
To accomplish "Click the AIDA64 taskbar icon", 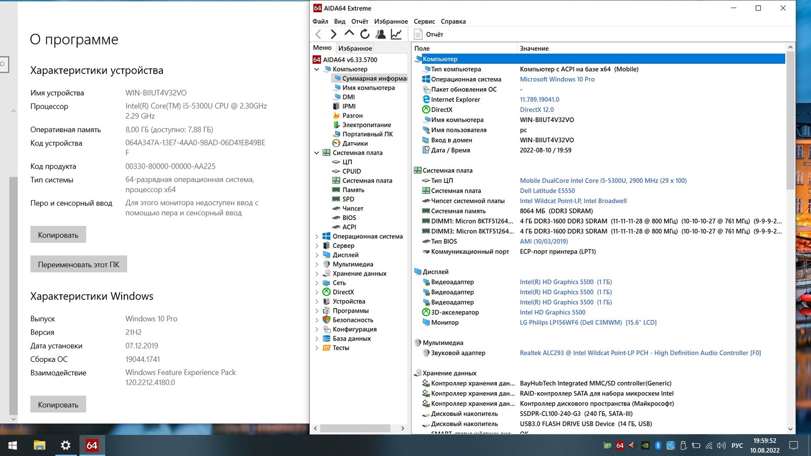I will [x=92, y=445].
